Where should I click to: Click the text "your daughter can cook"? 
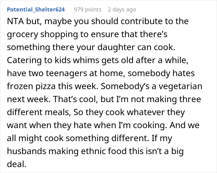click(133, 48)
